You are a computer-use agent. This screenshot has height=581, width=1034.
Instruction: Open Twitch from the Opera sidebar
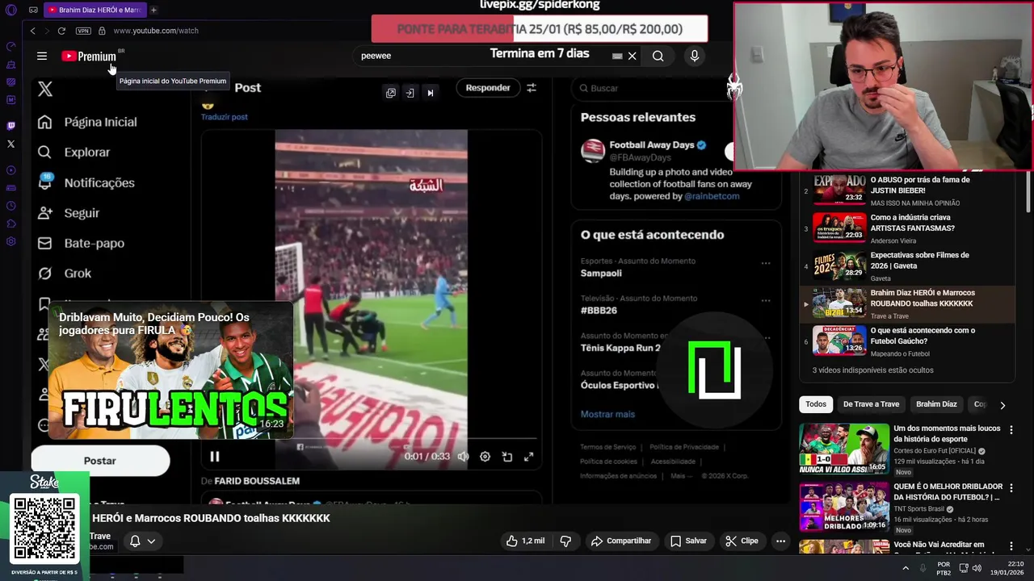11,126
